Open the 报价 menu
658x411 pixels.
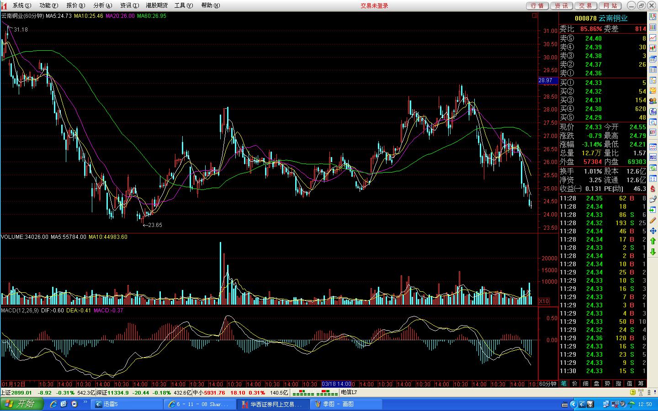pyautogui.click(x=75, y=5)
